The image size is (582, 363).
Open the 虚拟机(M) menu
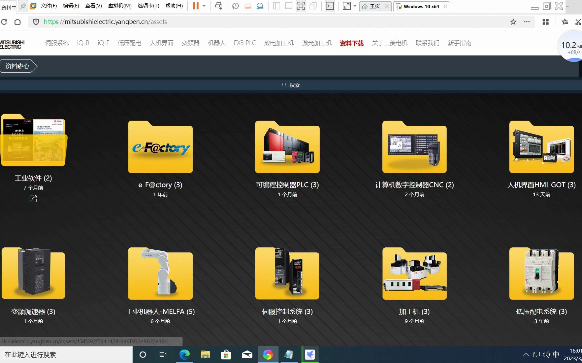pos(120,6)
